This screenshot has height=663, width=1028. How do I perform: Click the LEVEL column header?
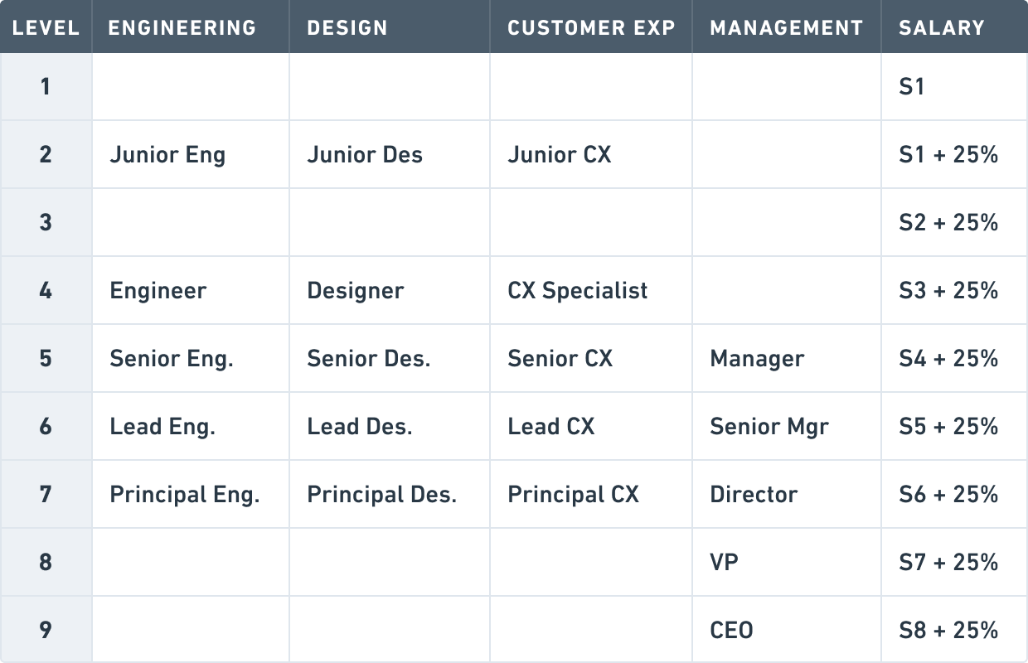coord(46,27)
